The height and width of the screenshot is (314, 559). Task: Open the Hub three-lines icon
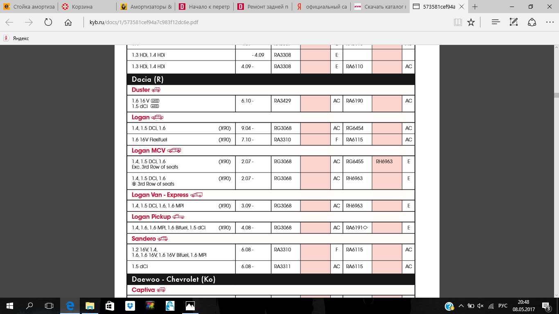point(496,22)
